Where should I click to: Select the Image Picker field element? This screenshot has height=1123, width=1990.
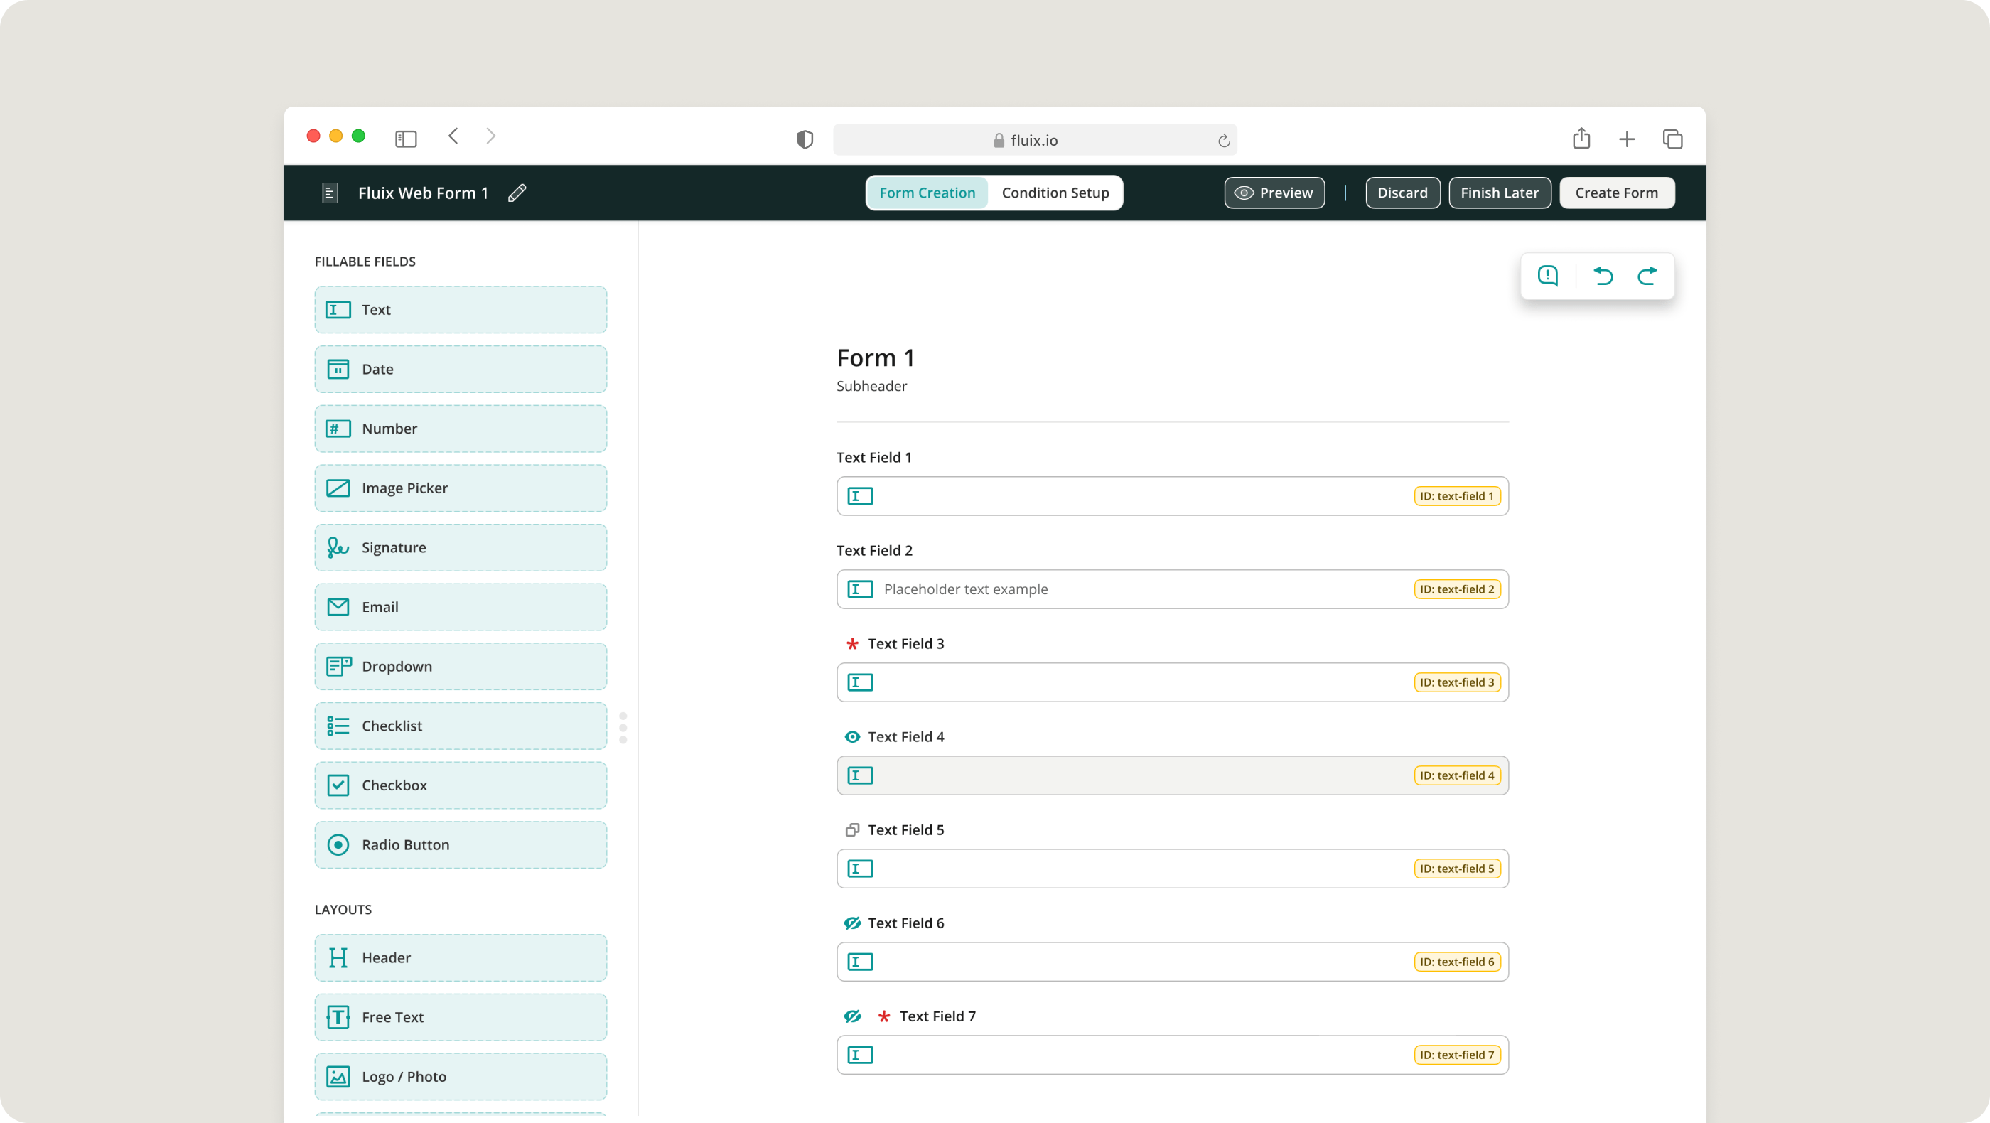pyautogui.click(x=461, y=488)
